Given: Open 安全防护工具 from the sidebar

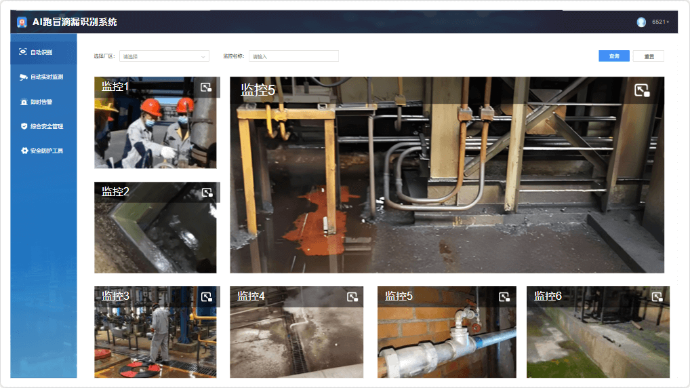Looking at the screenshot, I should coord(46,151).
